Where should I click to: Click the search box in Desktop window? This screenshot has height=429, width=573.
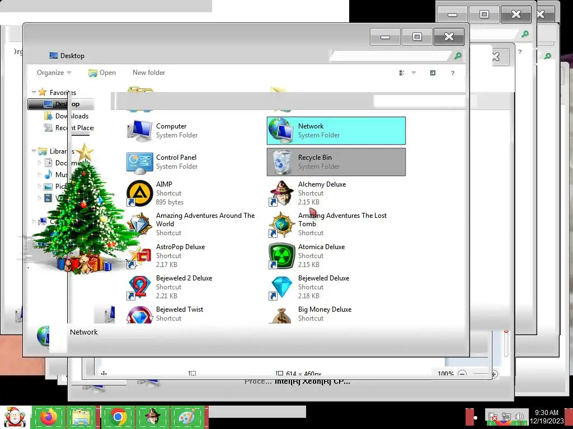tap(391, 56)
